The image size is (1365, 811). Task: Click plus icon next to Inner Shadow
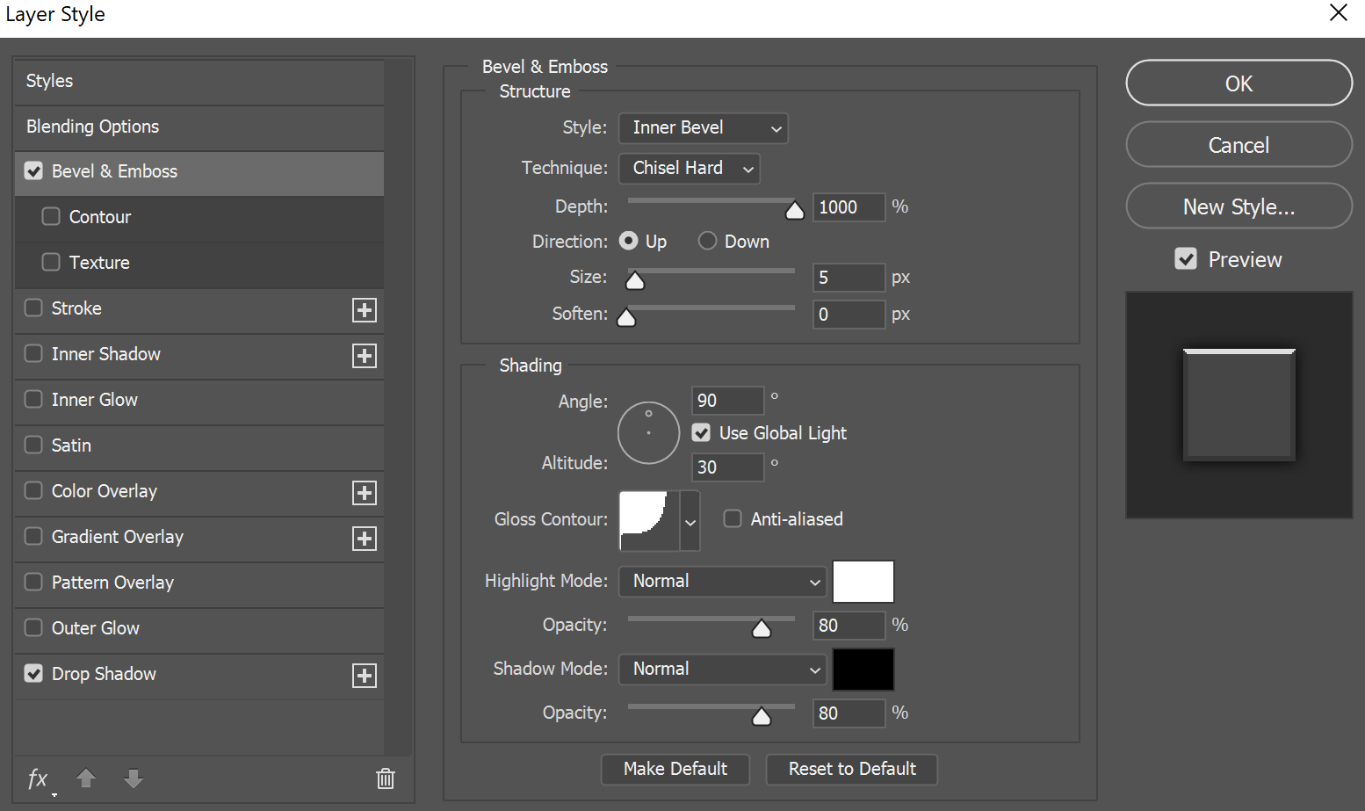coord(365,356)
